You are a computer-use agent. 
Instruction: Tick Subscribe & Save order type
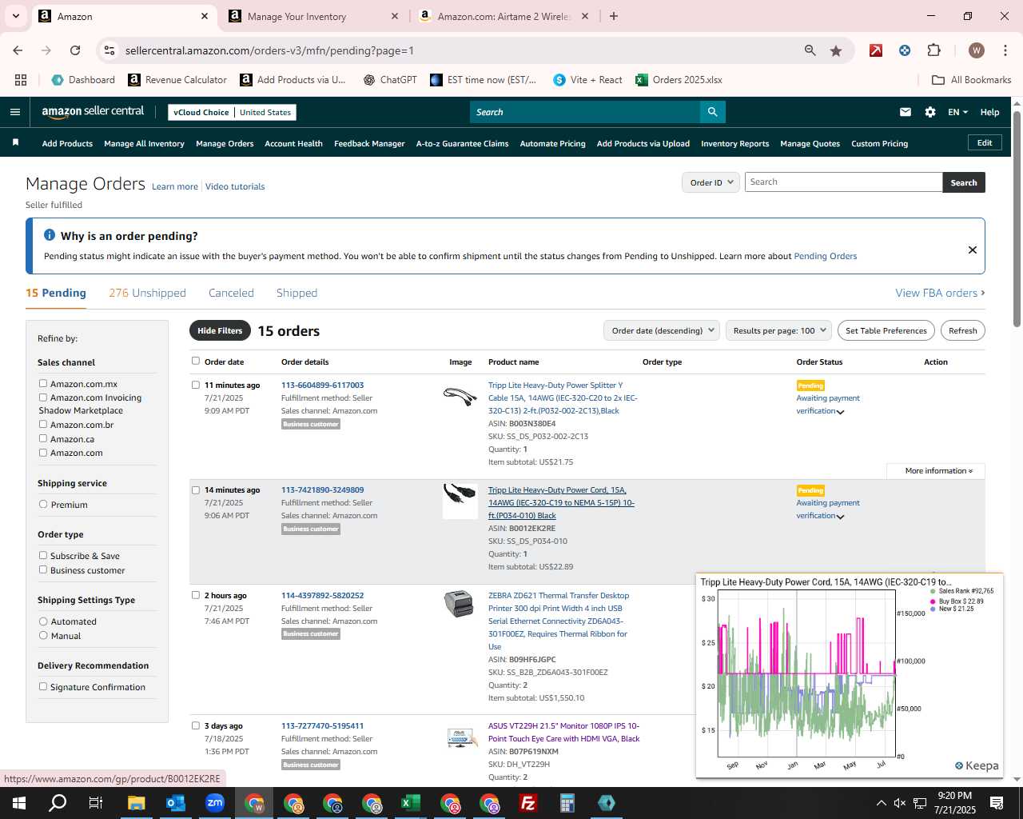click(x=43, y=556)
